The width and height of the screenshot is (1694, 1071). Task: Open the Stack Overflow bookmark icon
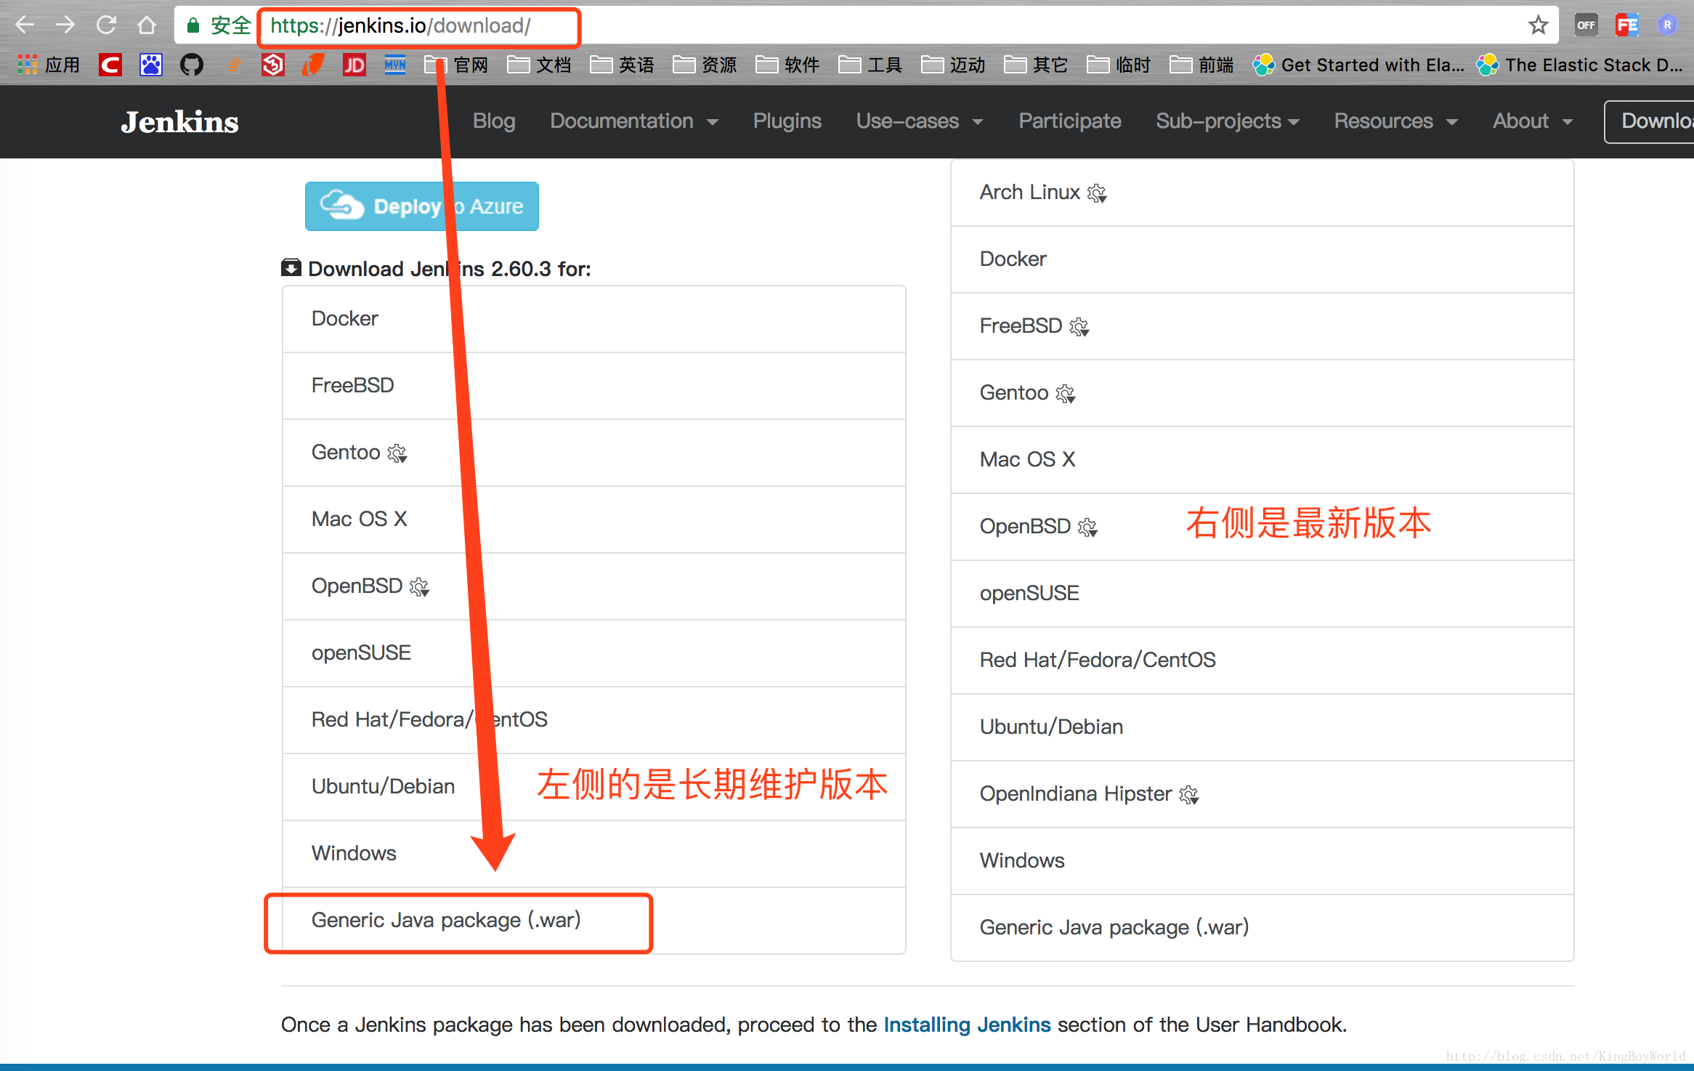232,65
